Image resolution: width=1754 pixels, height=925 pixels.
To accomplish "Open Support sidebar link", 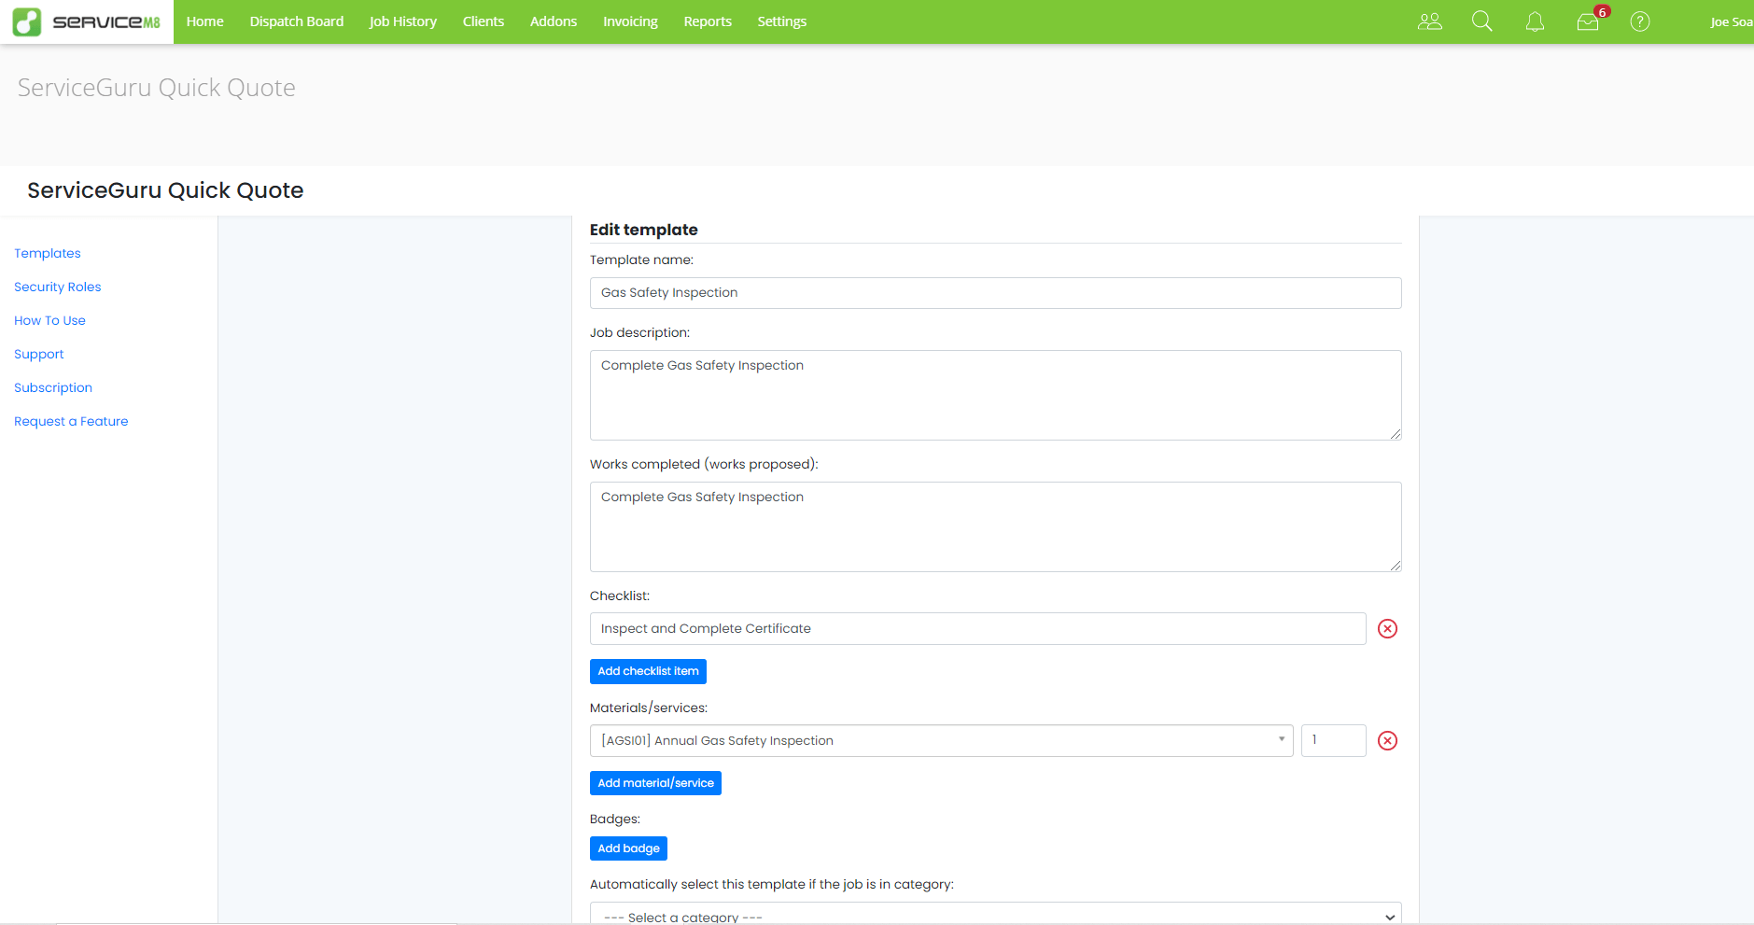I will coord(39,355).
